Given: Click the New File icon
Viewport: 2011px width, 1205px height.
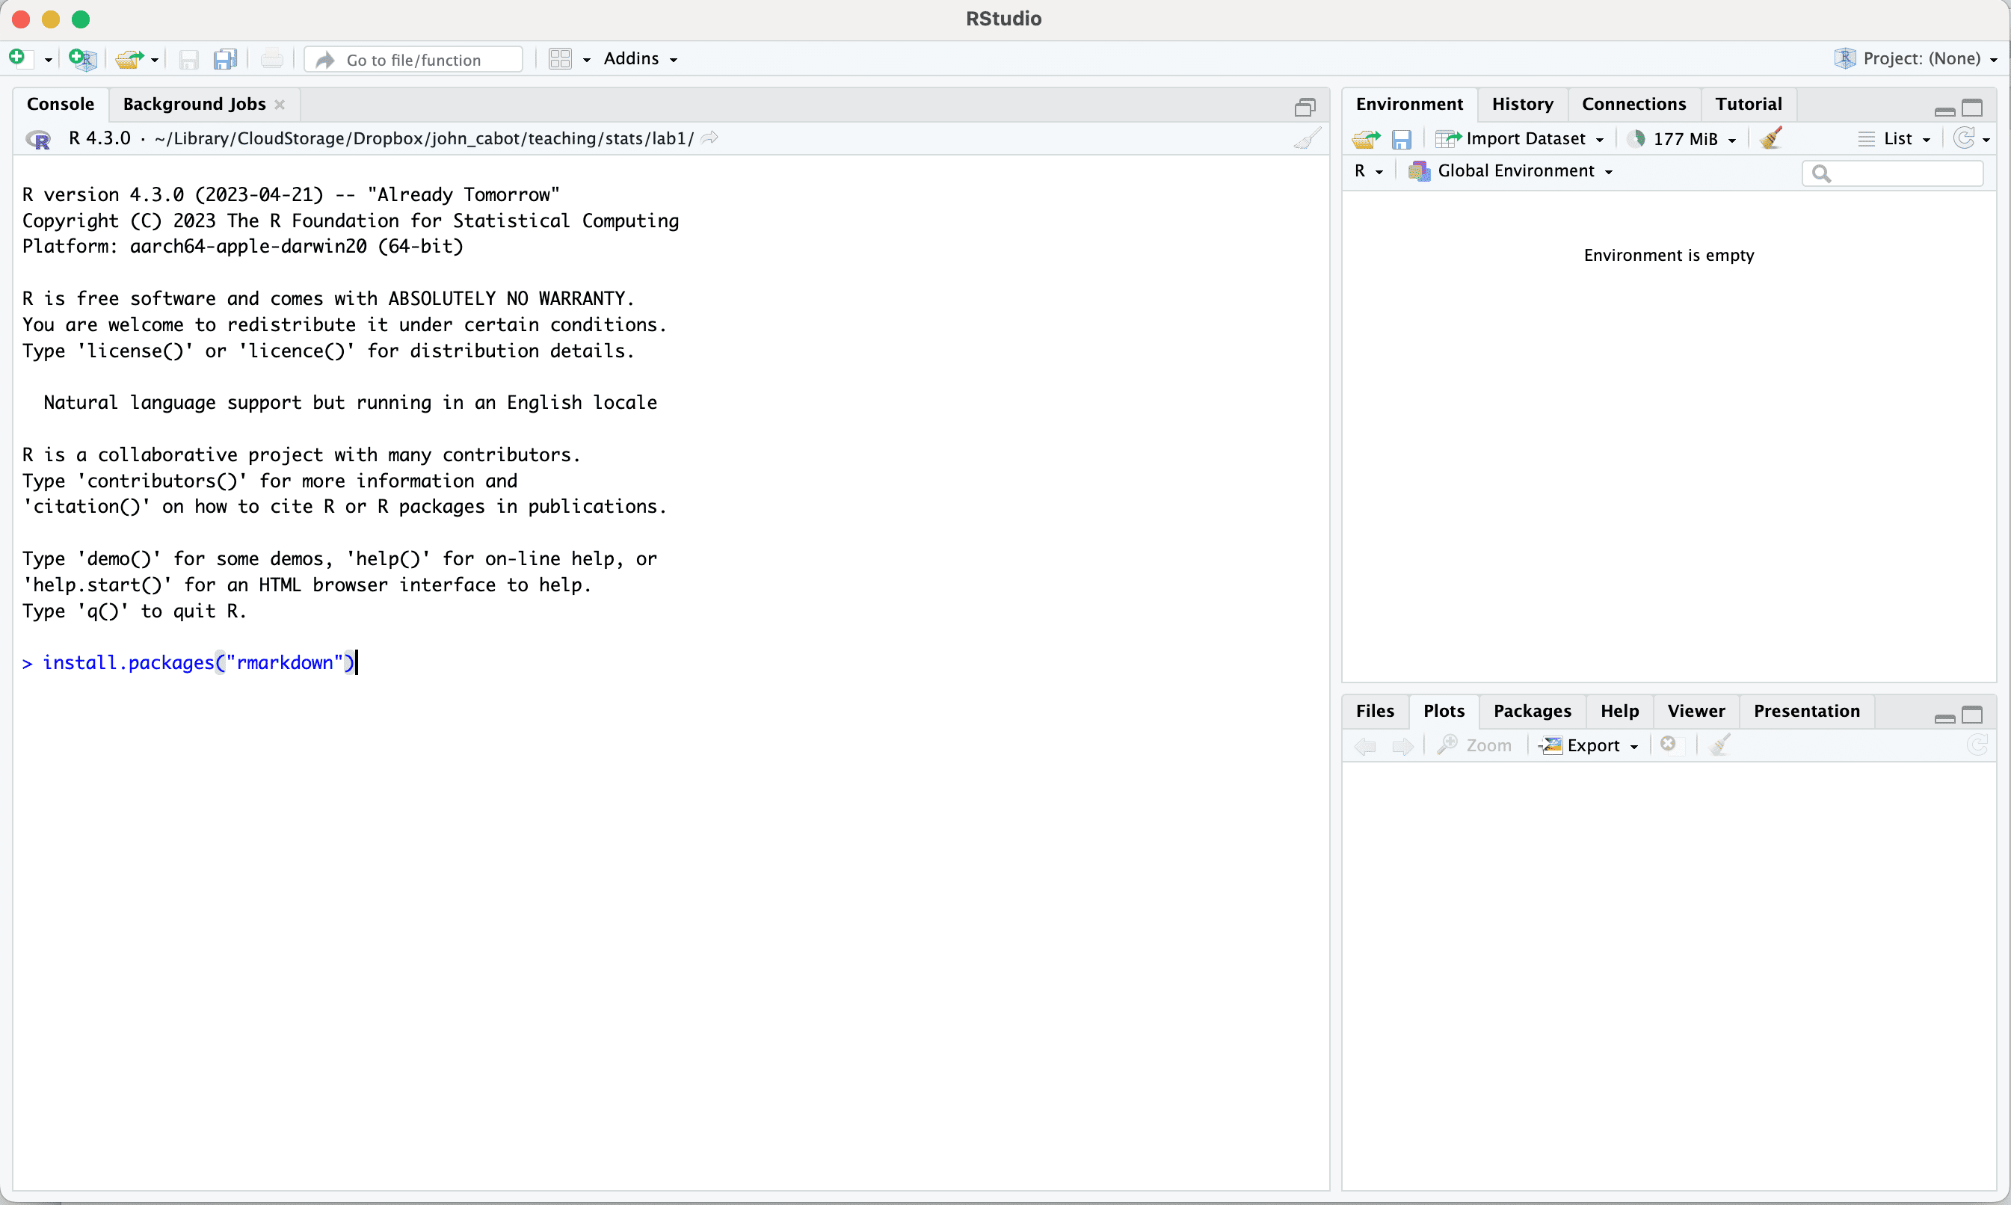Looking at the screenshot, I should (x=19, y=58).
